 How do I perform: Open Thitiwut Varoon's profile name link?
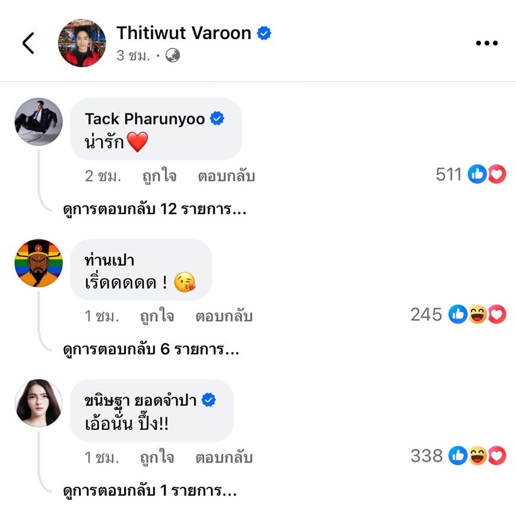[184, 33]
